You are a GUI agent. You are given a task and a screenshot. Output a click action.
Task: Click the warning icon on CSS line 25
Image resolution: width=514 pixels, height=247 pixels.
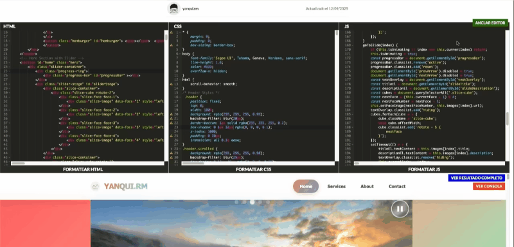(172, 136)
